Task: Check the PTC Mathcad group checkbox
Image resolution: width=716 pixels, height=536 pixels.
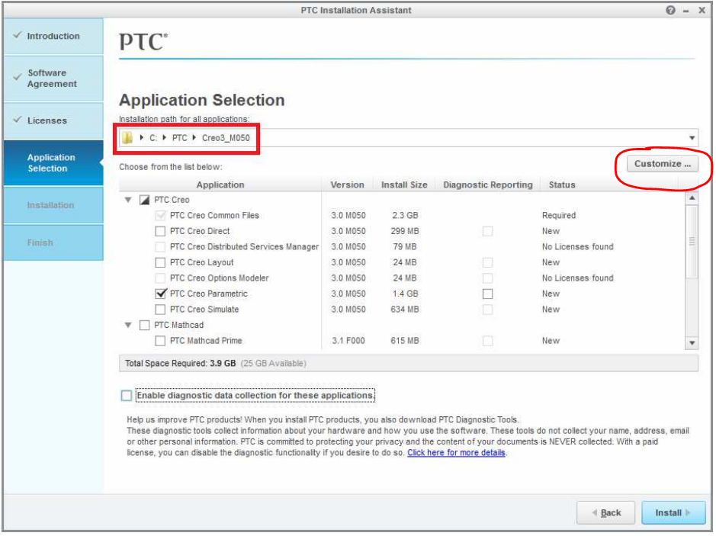Action: (x=144, y=325)
